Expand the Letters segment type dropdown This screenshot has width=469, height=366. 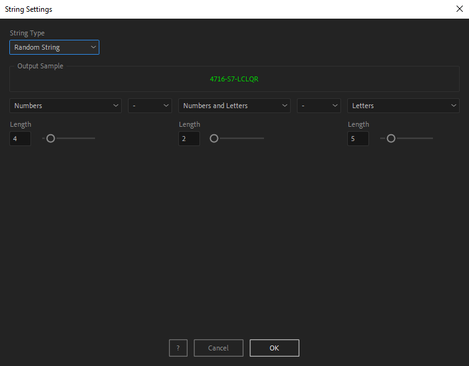pos(403,106)
